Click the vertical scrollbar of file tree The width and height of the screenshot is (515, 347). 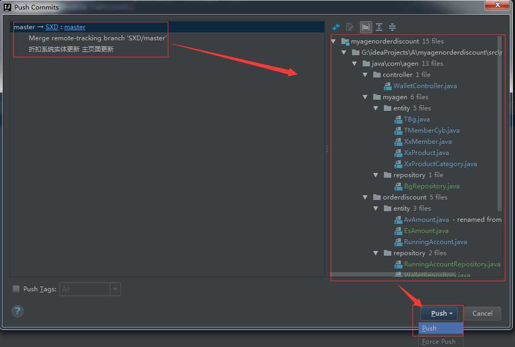point(500,123)
